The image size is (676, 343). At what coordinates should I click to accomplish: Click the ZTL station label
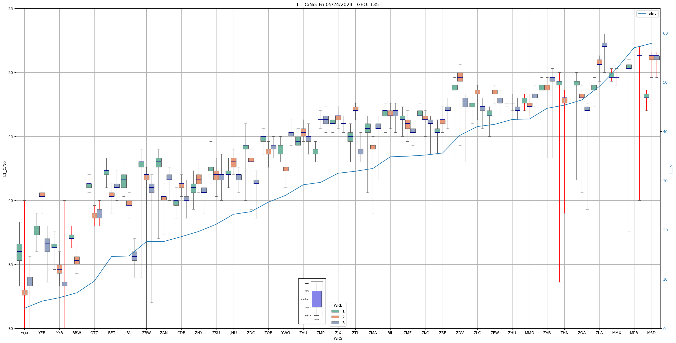(355, 333)
